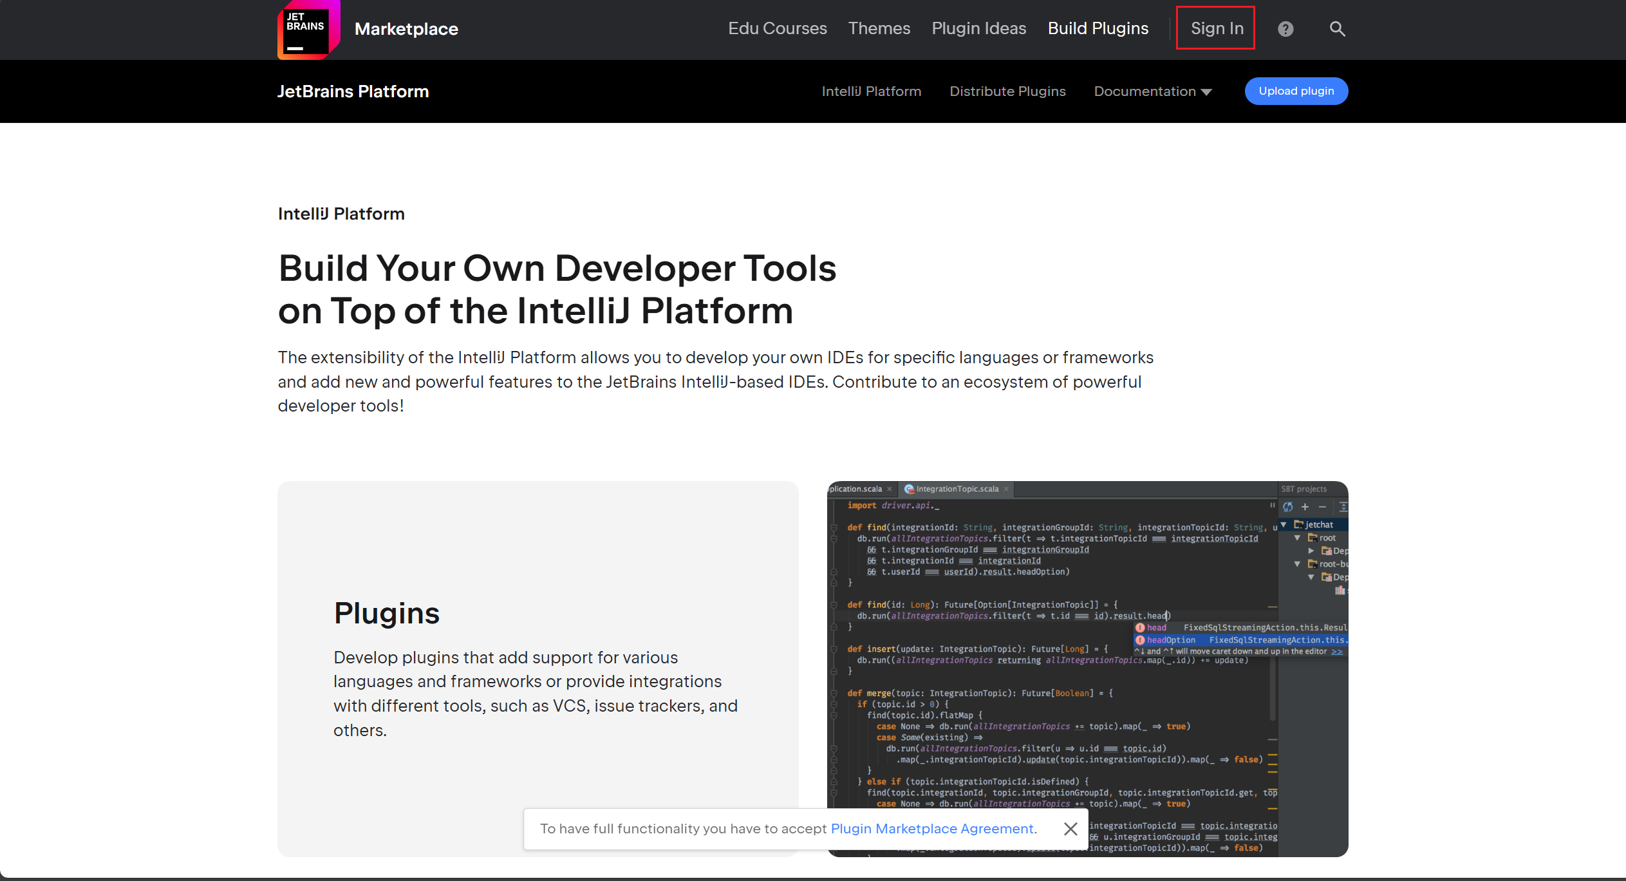Click the JetBrains logo
1626x881 pixels.
[308, 29]
